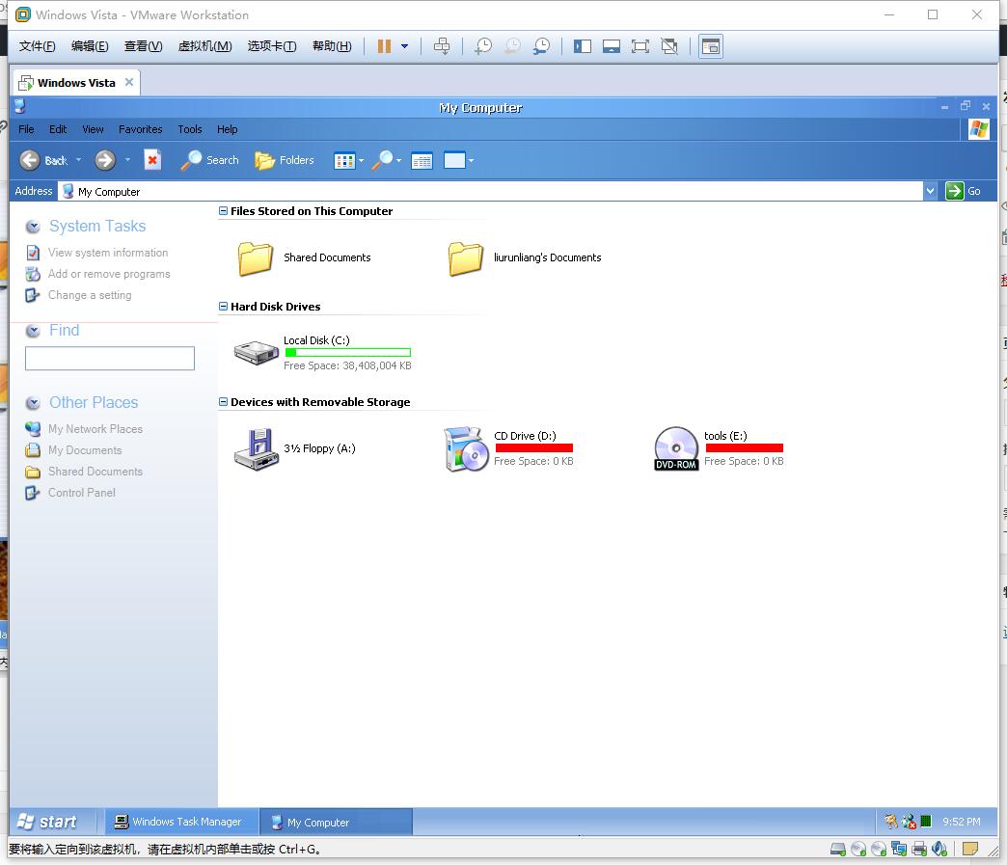This screenshot has height=865, width=1007.
Task: Click the Send Ctrl+Alt+Del toolbar icon
Action: click(x=442, y=46)
